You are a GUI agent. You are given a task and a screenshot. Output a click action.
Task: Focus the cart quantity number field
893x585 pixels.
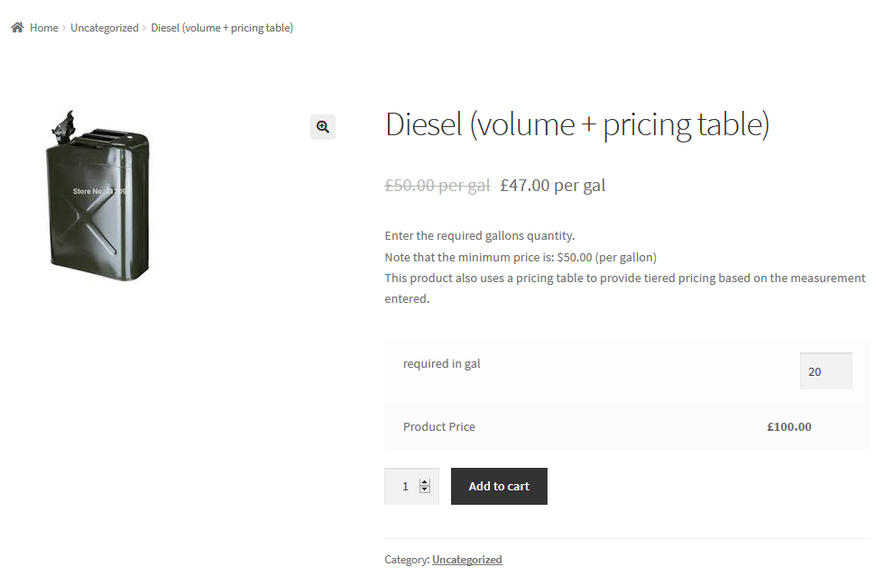(403, 487)
